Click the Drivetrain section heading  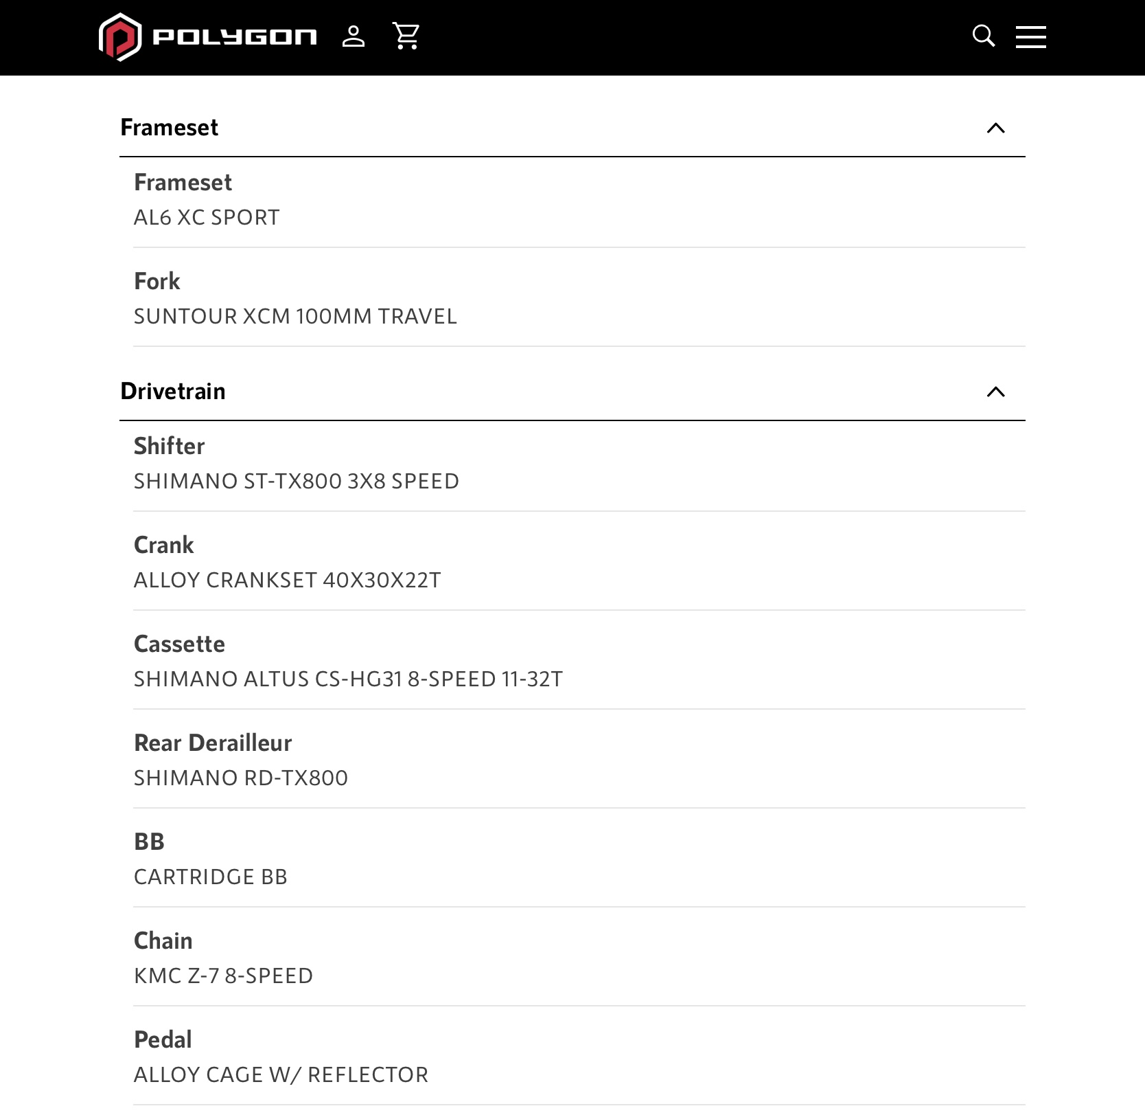[x=172, y=392]
